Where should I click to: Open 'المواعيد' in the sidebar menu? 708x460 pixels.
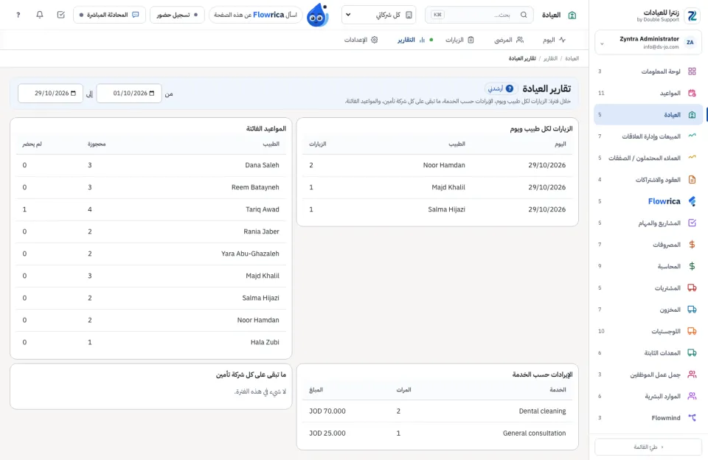click(x=648, y=93)
